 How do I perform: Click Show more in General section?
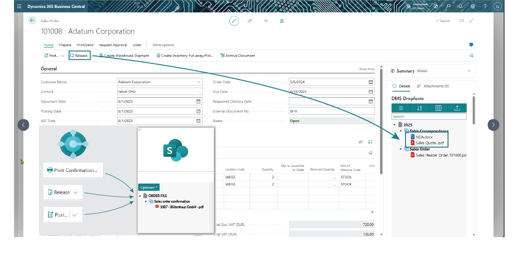click(x=367, y=69)
